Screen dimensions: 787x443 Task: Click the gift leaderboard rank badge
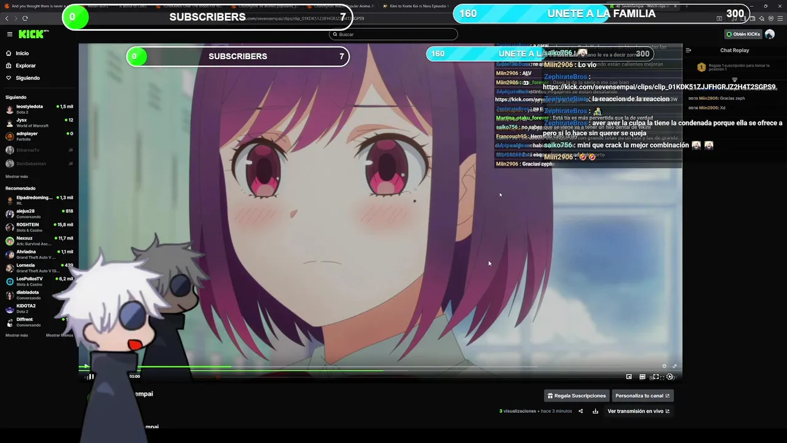point(701,67)
